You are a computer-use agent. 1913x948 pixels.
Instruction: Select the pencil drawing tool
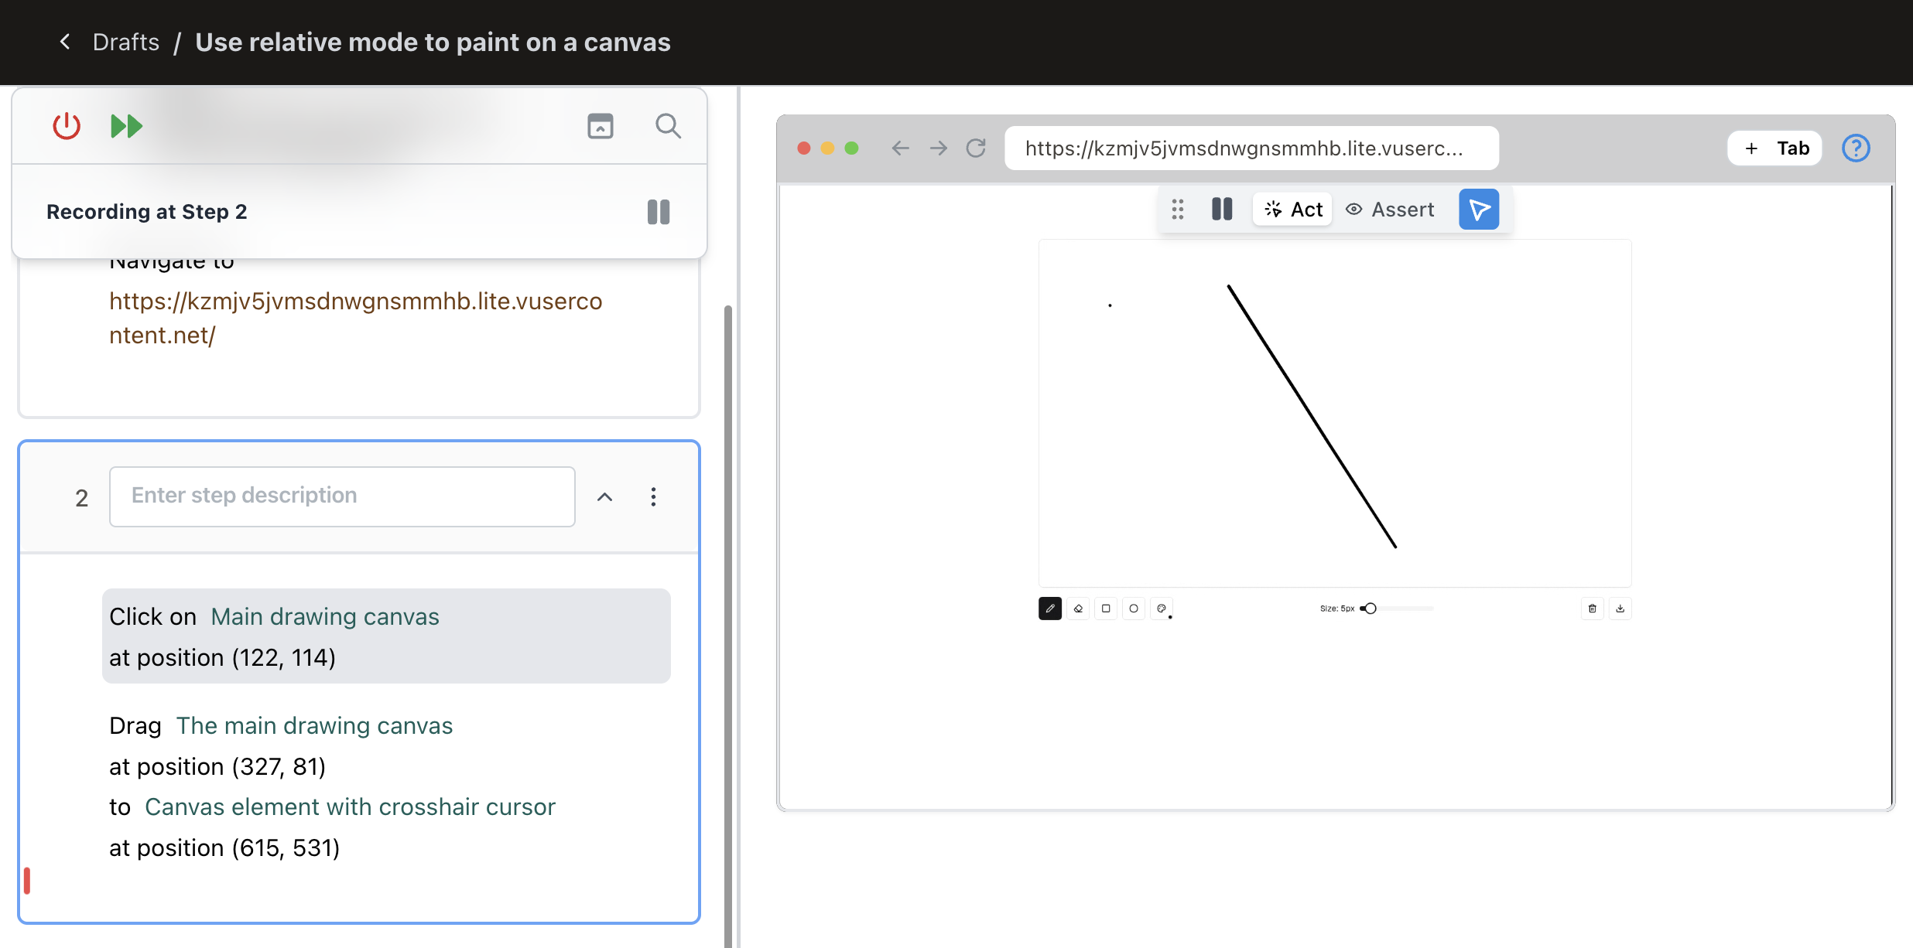click(x=1049, y=609)
